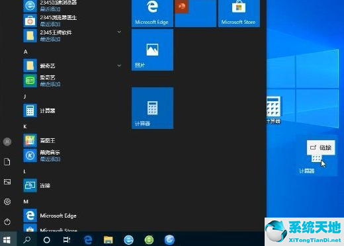This screenshot has height=246, width=344.
Task: Click the 最近添加 label under 2345王牌软件
Action: (50, 39)
